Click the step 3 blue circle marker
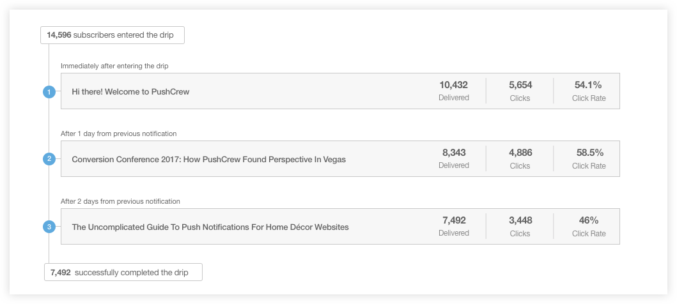 pos(49,227)
